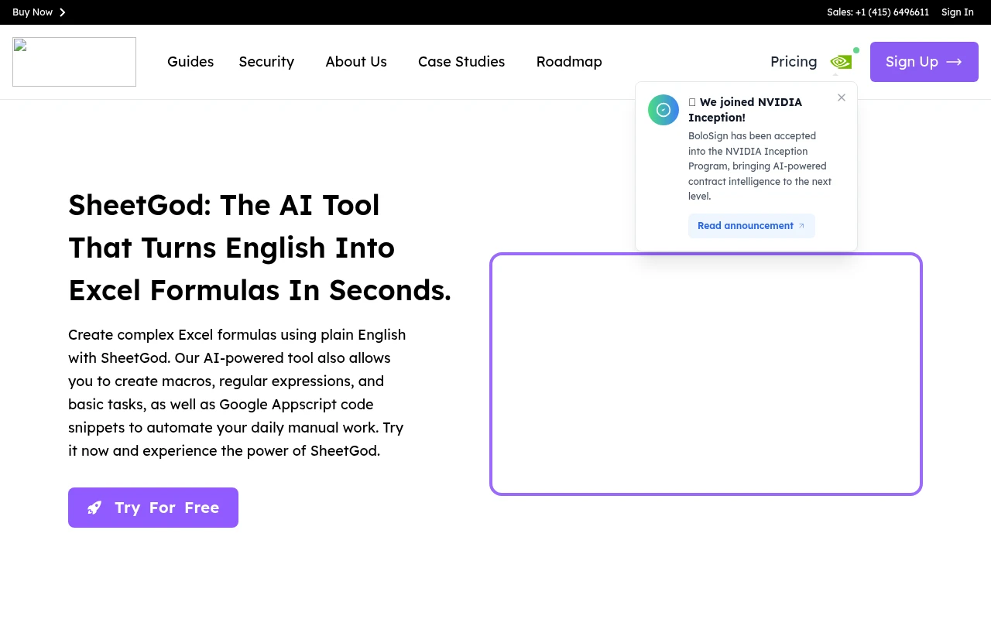Click the rocket icon on Try For Free
The image size is (991, 619).
point(94,508)
